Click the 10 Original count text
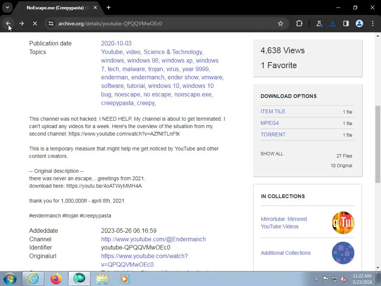 pyautogui.click(x=341, y=166)
